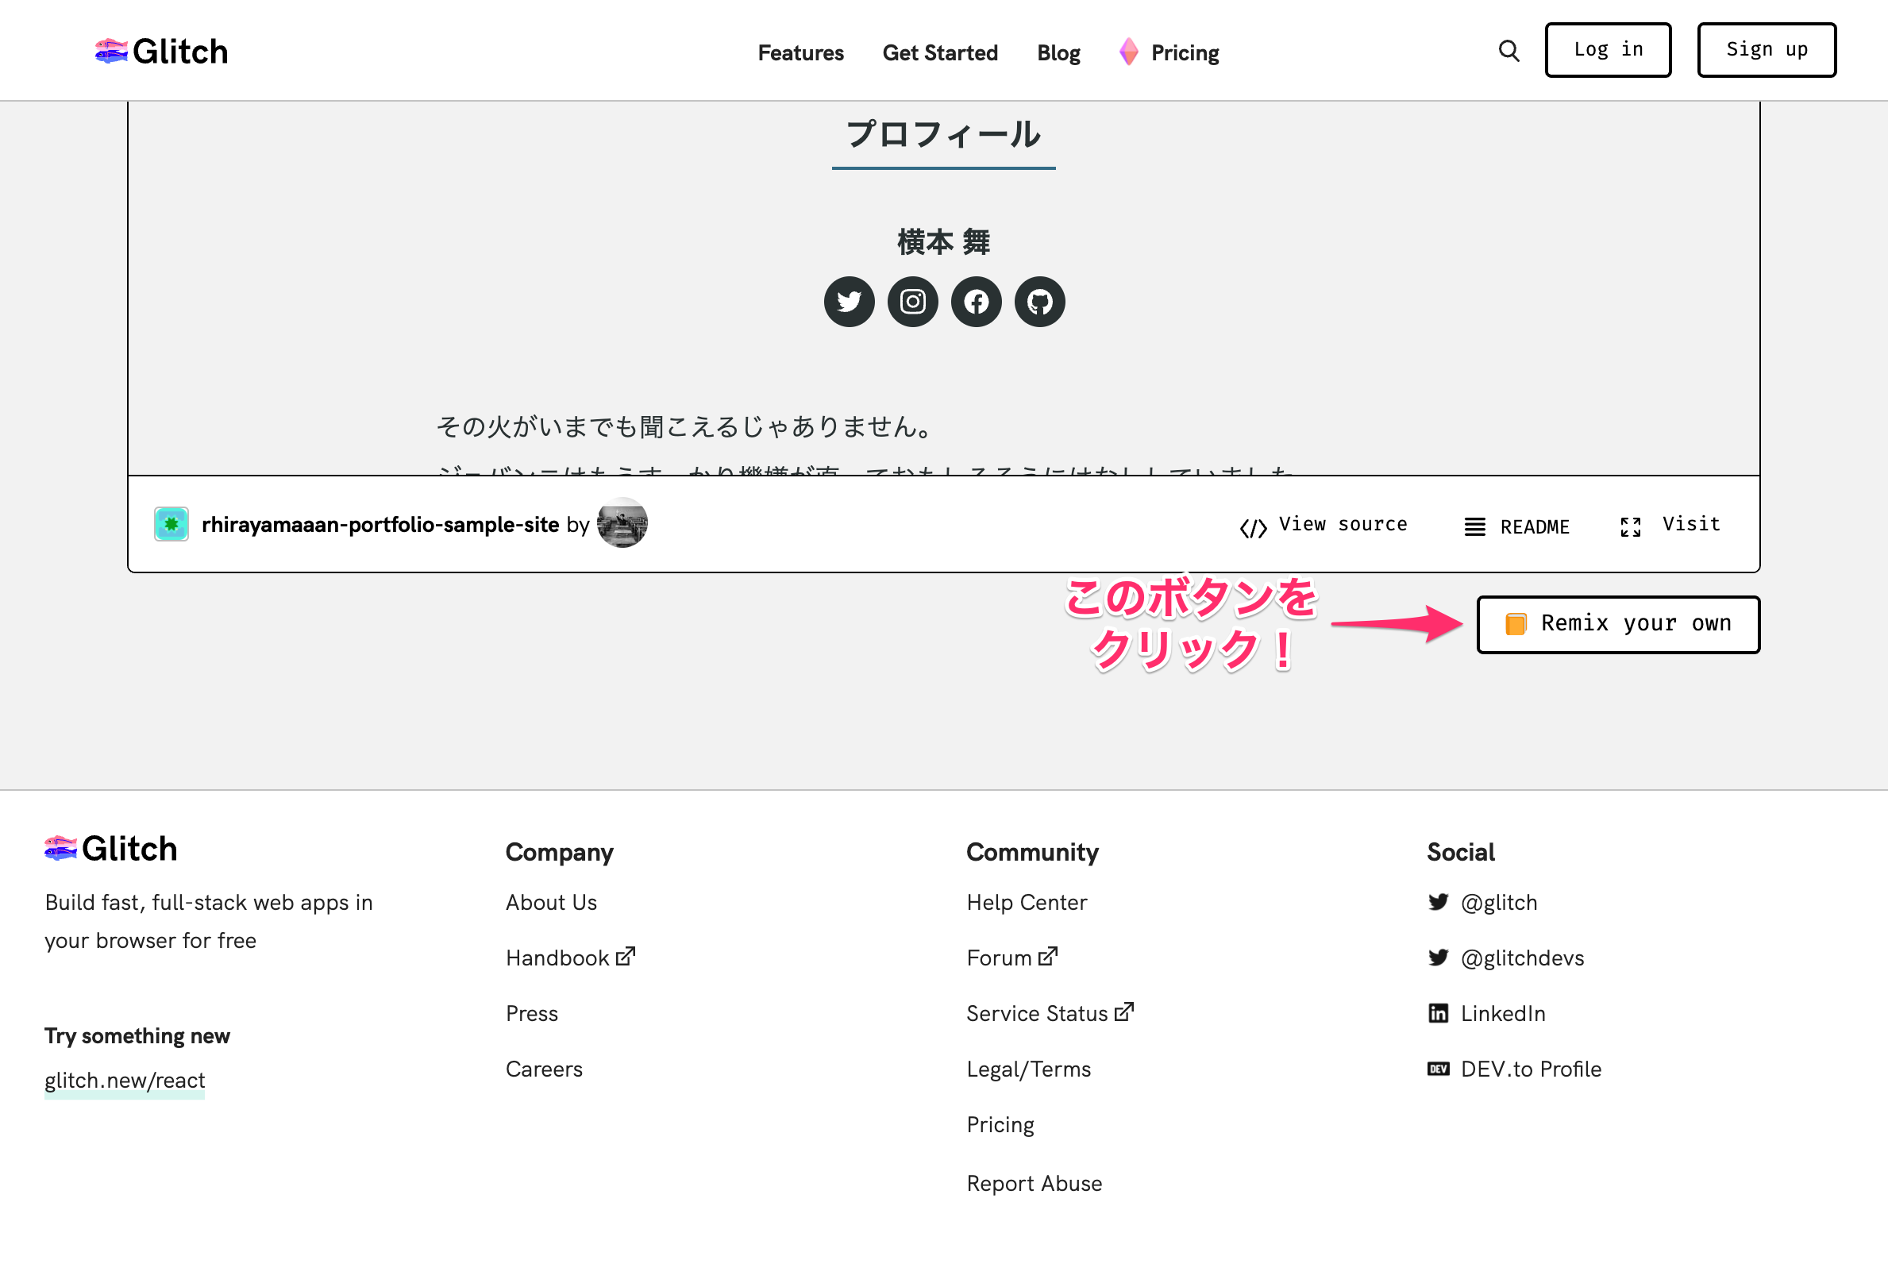The height and width of the screenshot is (1264, 1888).
Task: Click the project's green avatar icon
Action: click(x=171, y=524)
